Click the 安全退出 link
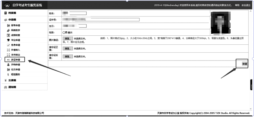254x117 pixels. point(246,5)
